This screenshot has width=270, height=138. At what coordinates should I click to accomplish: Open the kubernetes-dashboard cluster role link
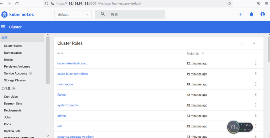click(x=72, y=63)
